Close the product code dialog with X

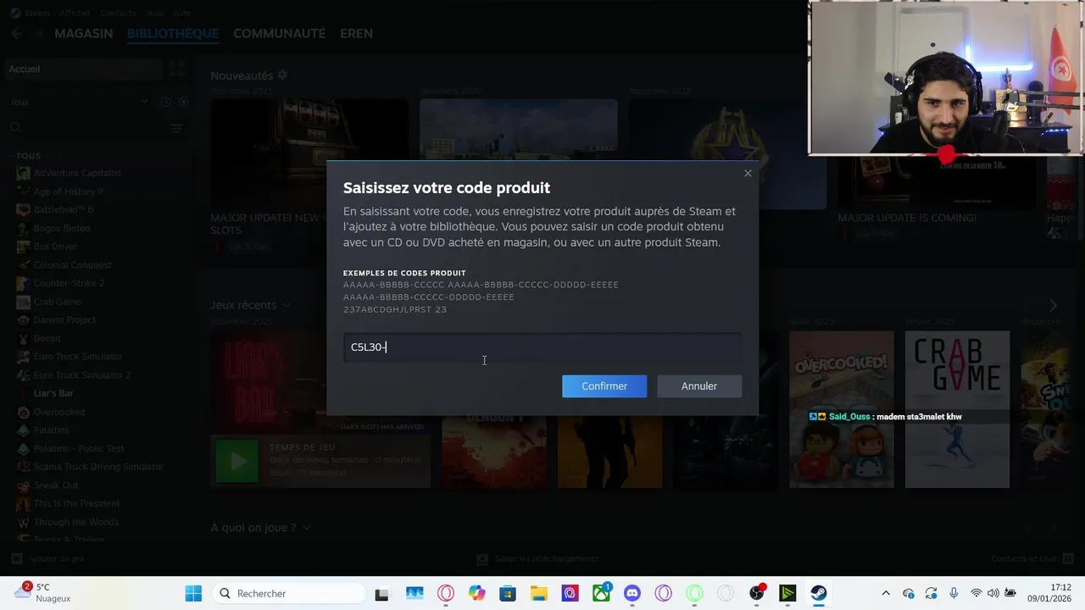(x=748, y=173)
